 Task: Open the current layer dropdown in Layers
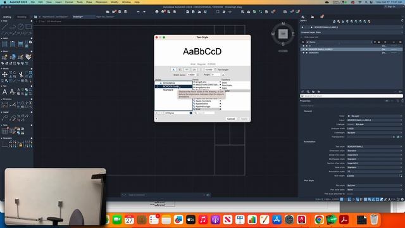[x=351, y=27]
